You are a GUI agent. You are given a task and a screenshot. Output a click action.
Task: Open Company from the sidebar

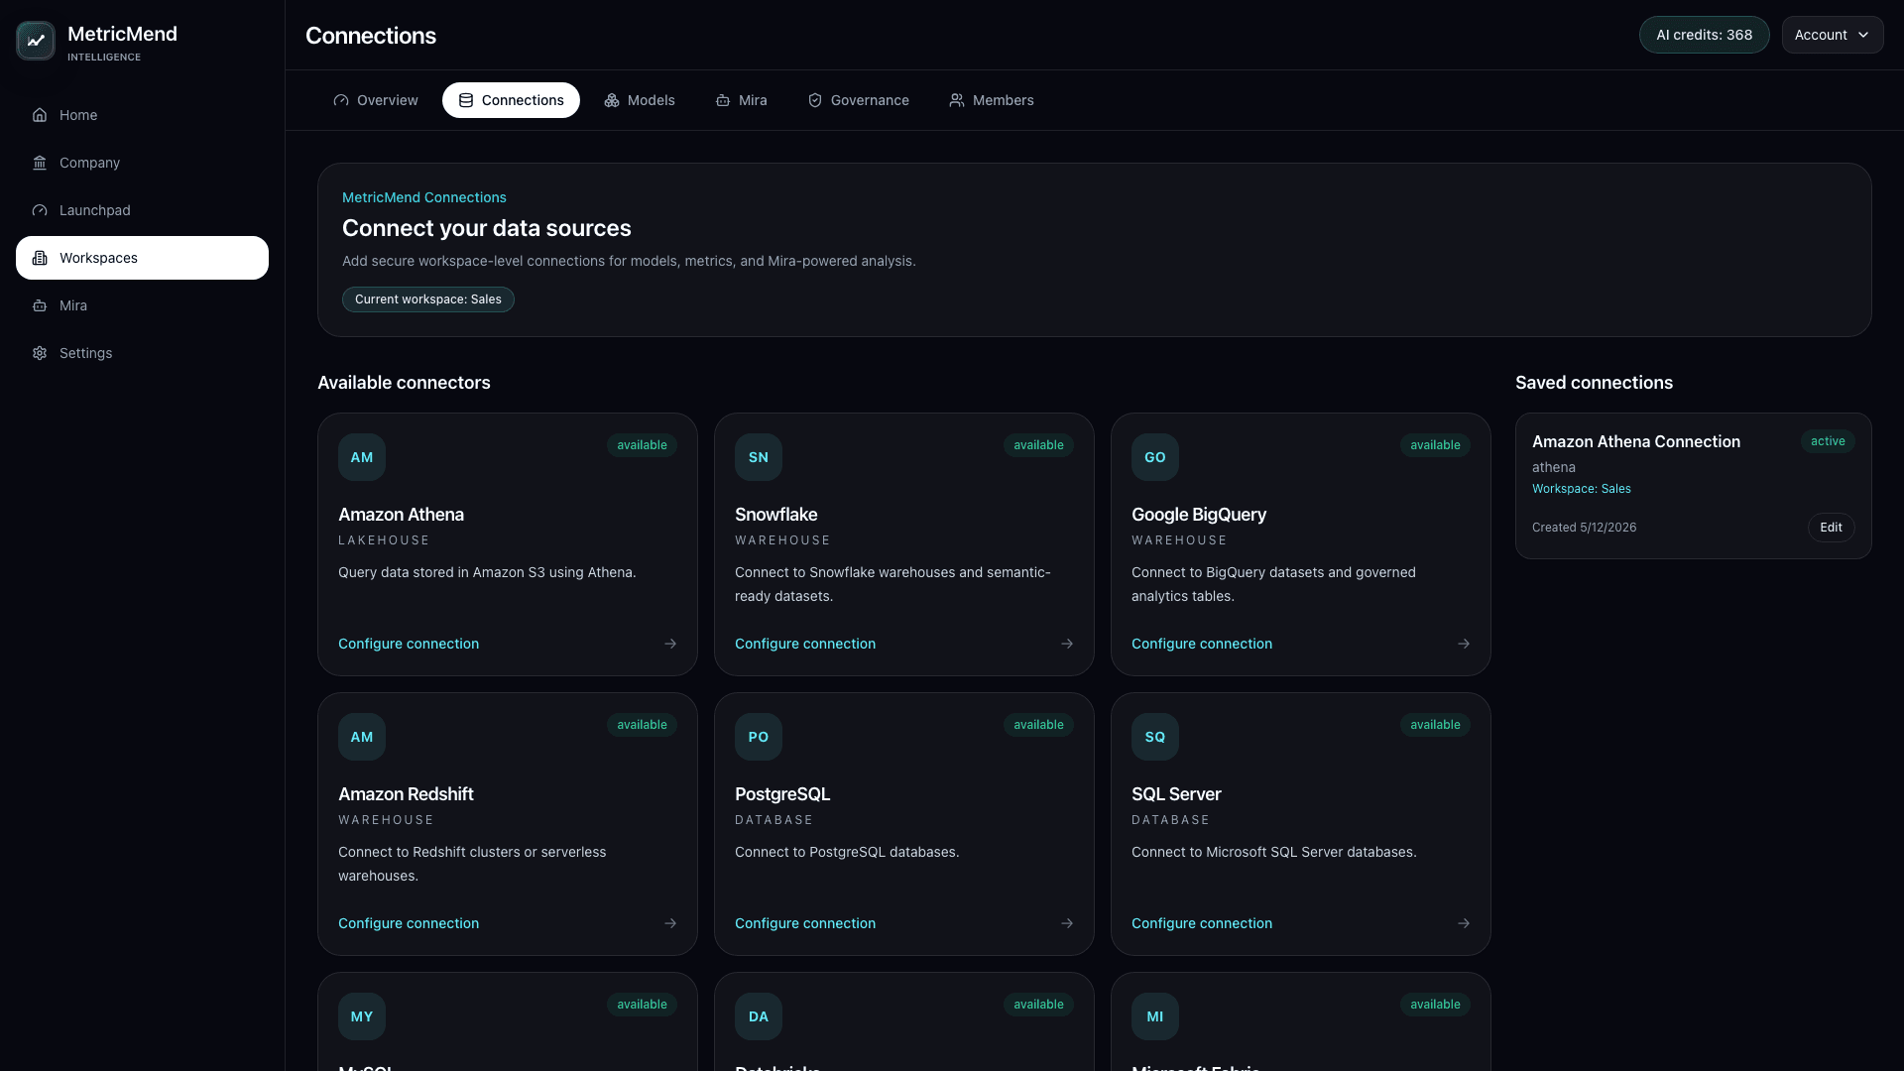[142, 163]
